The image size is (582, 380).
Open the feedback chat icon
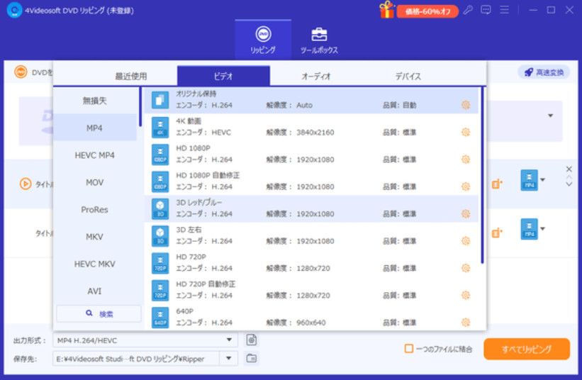pos(486,10)
